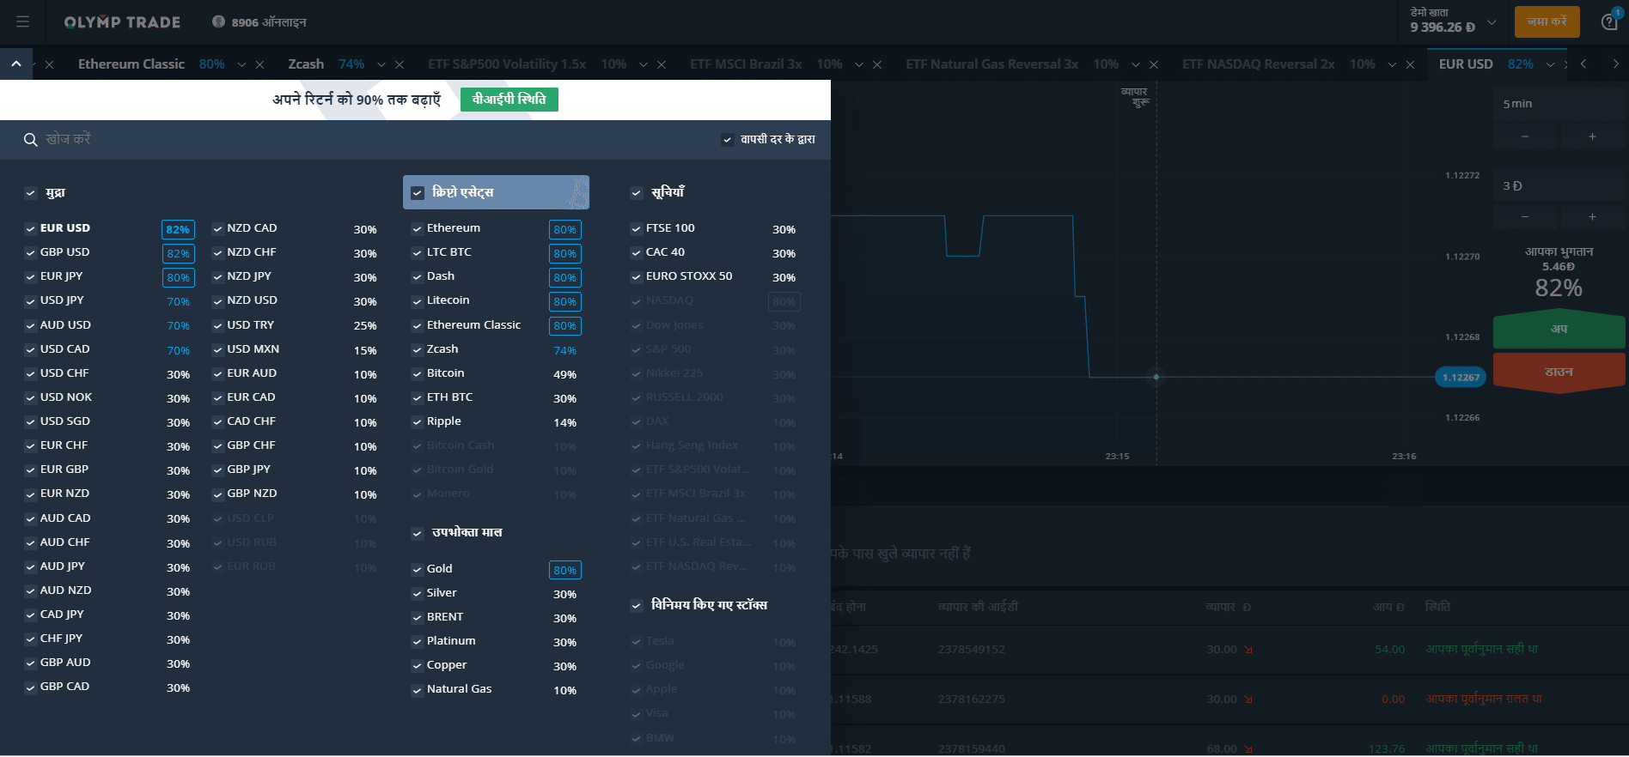
Task: Increase trade amount with plus button
Action: (x=1592, y=217)
